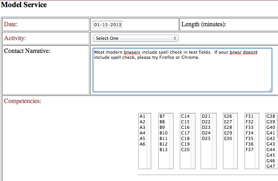Choose competency D25 in the D list
The image size is (278, 181).
coord(206,138)
